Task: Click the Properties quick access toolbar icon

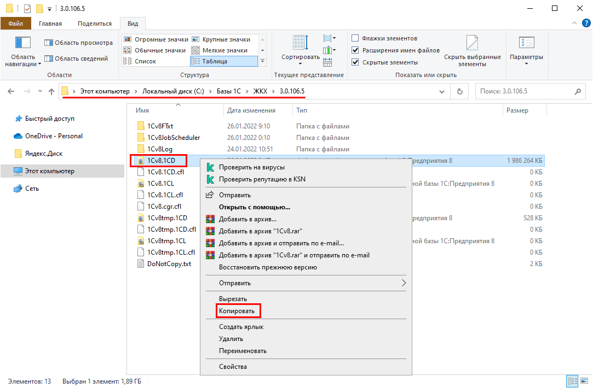Action: [x=27, y=8]
